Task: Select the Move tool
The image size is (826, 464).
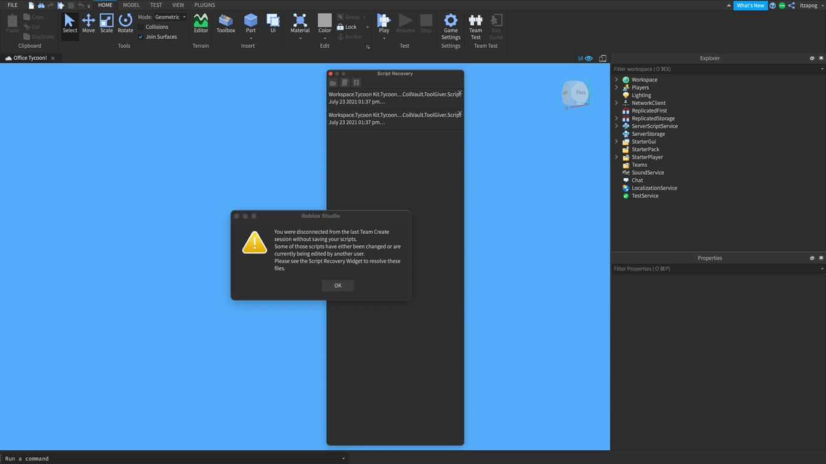Action: [x=89, y=24]
